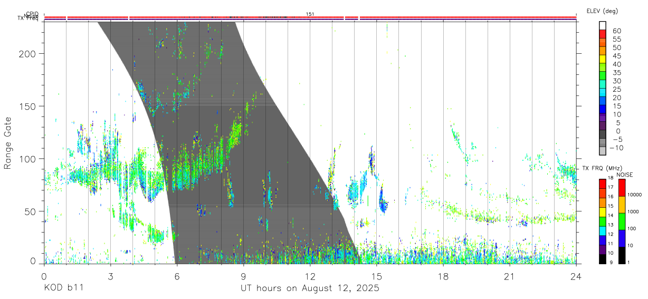648x299 pixels.
Task: Click the '45' ELEV colorbar tick label
Action: tap(616, 56)
